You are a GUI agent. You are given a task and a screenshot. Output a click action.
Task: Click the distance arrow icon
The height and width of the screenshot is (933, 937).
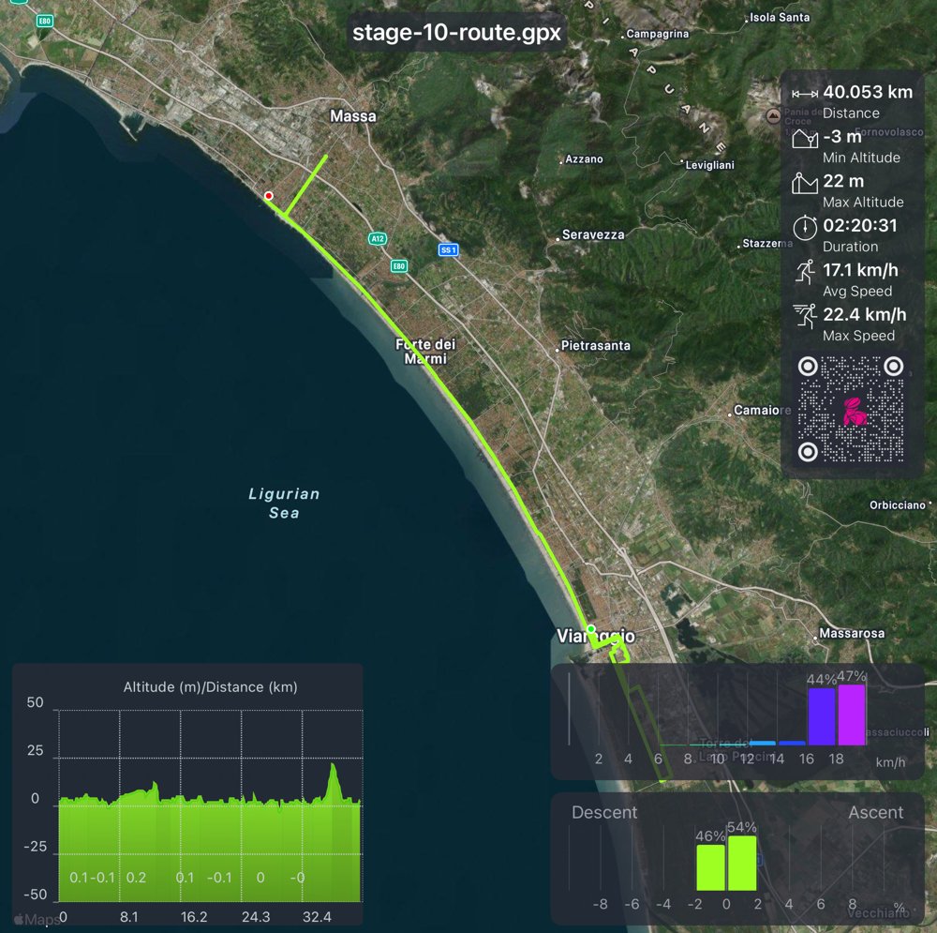coord(805,94)
